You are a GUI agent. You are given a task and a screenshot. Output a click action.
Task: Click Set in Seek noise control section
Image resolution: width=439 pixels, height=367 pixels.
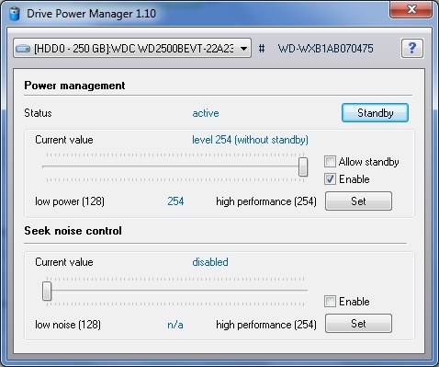click(x=358, y=323)
